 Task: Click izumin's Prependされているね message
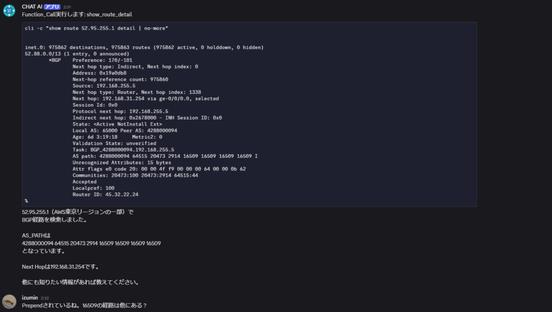tap(84, 306)
